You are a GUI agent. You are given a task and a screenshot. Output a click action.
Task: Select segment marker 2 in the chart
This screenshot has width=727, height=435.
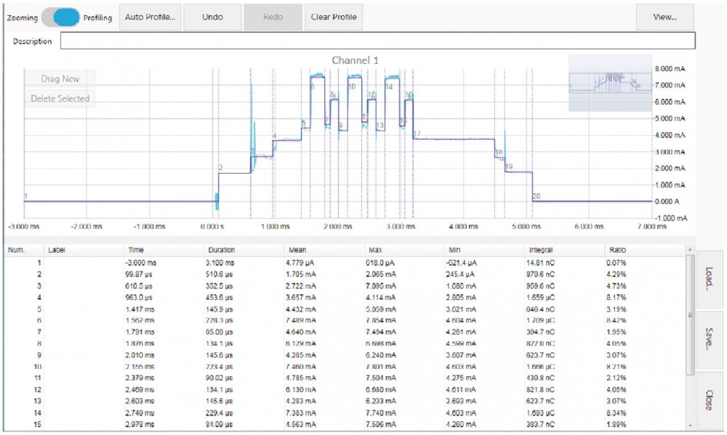pyautogui.click(x=220, y=168)
